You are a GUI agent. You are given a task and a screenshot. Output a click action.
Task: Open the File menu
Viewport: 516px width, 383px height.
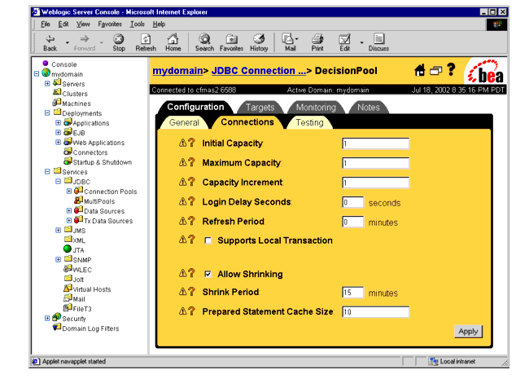45,24
